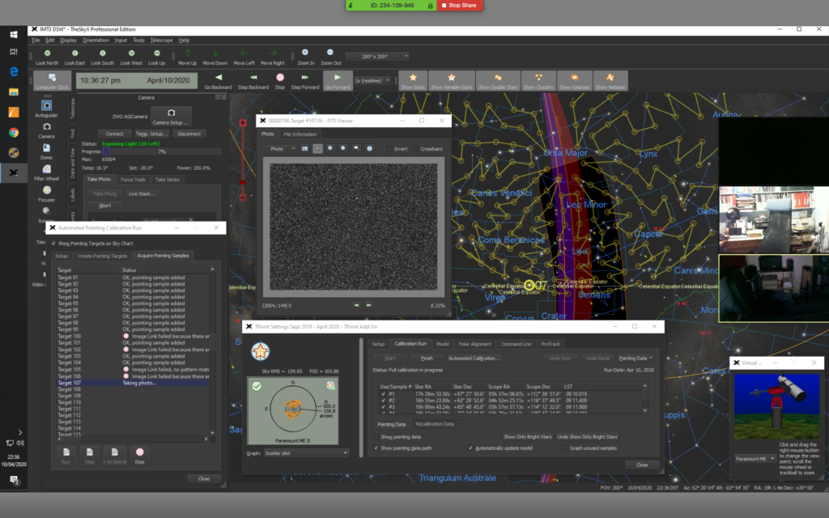The image size is (829, 518).
Task: Uncheck sample #1 in the TPoint table
Action: click(x=383, y=394)
